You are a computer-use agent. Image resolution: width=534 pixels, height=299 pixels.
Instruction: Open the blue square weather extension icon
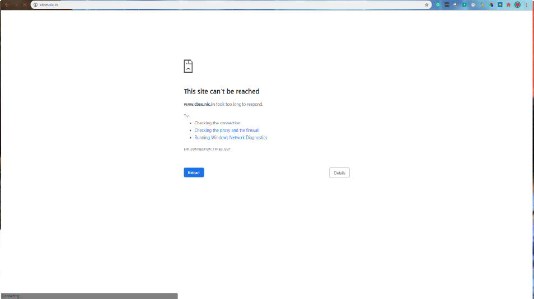coord(500,5)
